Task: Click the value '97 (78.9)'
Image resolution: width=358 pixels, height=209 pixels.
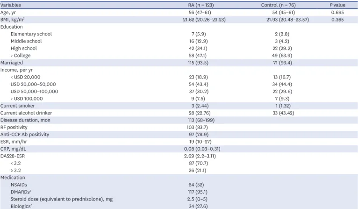Action: pos(199,135)
